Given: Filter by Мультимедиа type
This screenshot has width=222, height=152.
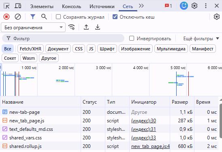Looking at the screenshot, I should [x=171, y=49].
